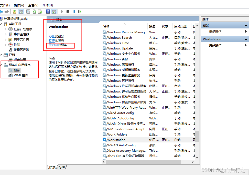Sort by the 名称 column header
249x175 pixels.
tap(125, 26)
